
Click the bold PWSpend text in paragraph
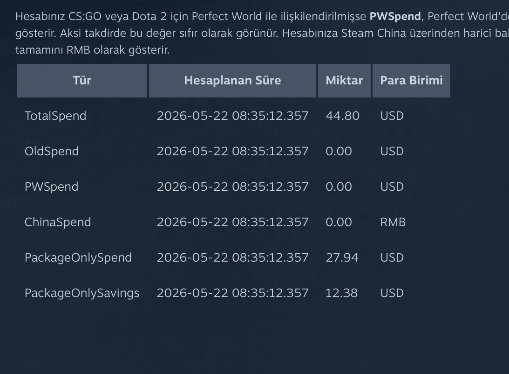pos(395,16)
